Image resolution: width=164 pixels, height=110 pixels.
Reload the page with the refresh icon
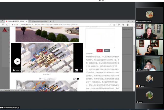point(7,25)
